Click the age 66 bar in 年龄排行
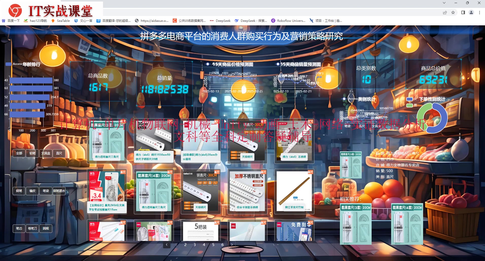 tap(27, 114)
